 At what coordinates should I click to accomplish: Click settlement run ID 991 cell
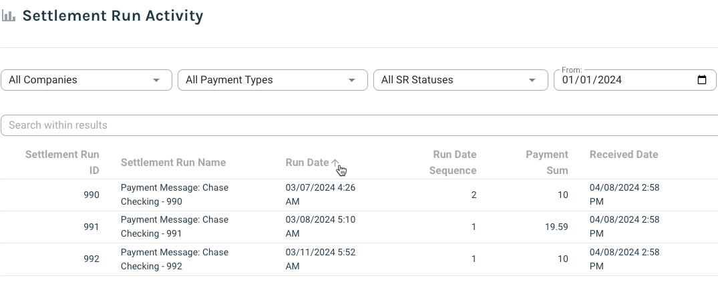coord(92,227)
